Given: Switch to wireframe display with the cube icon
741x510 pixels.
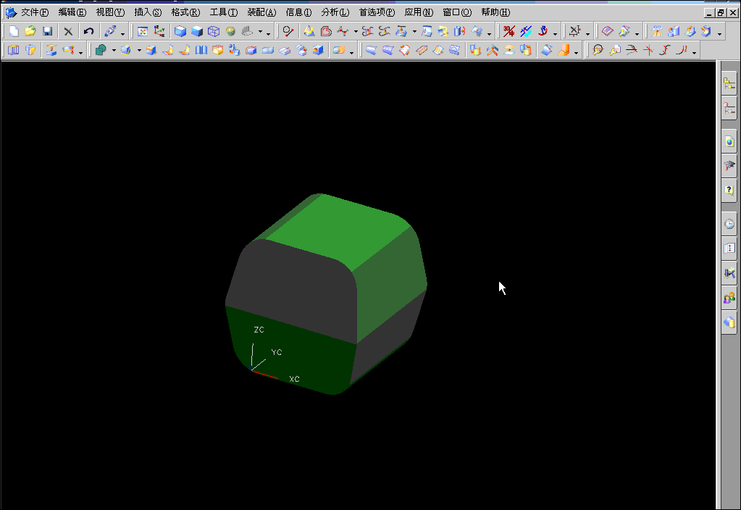Looking at the screenshot, I should click(214, 31).
